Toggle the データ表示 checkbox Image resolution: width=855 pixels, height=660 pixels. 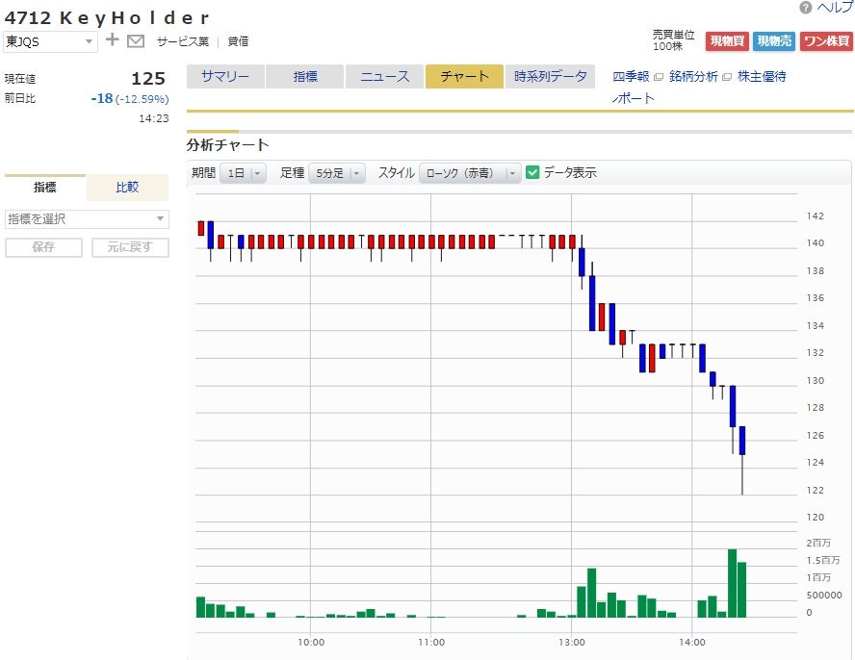pos(532,173)
